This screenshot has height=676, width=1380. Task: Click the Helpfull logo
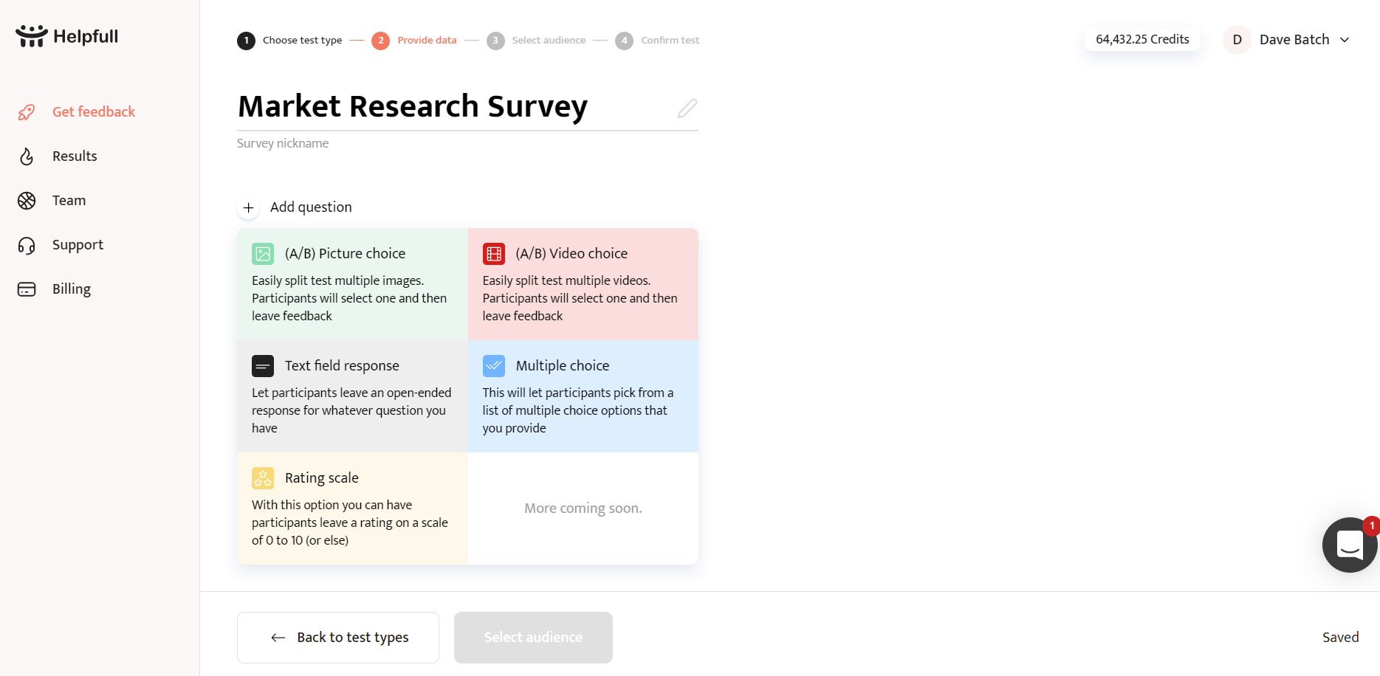(67, 36)
